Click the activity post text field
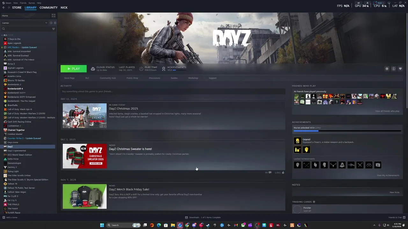 click(x=173, y=92)
